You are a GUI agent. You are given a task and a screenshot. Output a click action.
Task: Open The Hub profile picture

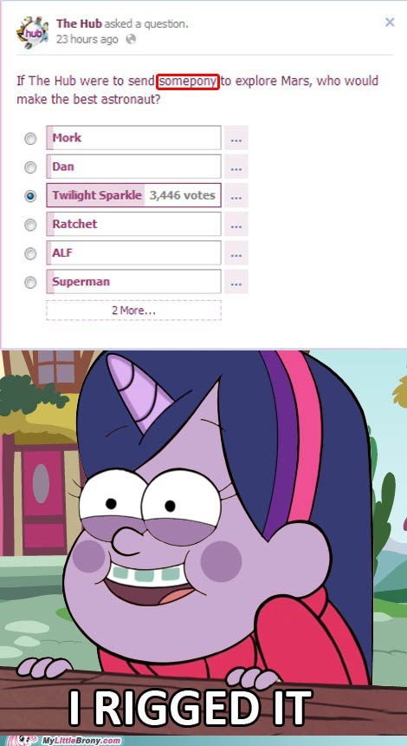pyautogui.click(x=32, y=31)
